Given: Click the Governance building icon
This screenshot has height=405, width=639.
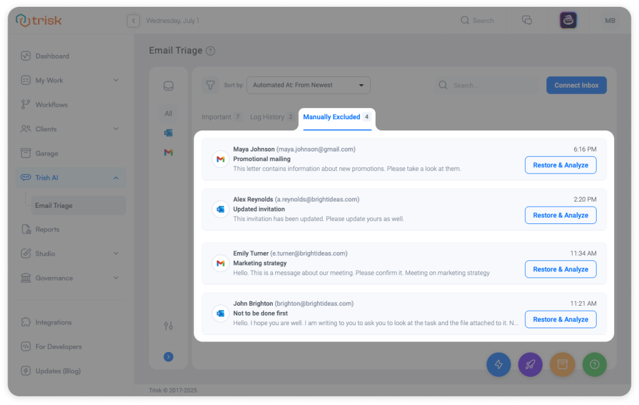Looking at the screenshot, I should 26,278.
